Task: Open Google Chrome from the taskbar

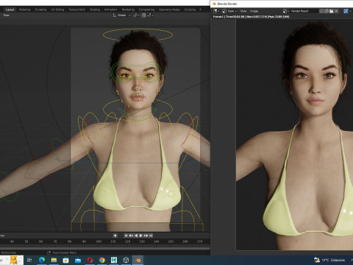Action: pos(102,260)
